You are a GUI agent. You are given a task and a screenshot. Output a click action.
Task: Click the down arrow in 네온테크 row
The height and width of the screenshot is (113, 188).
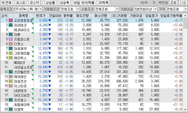[50, 91]
